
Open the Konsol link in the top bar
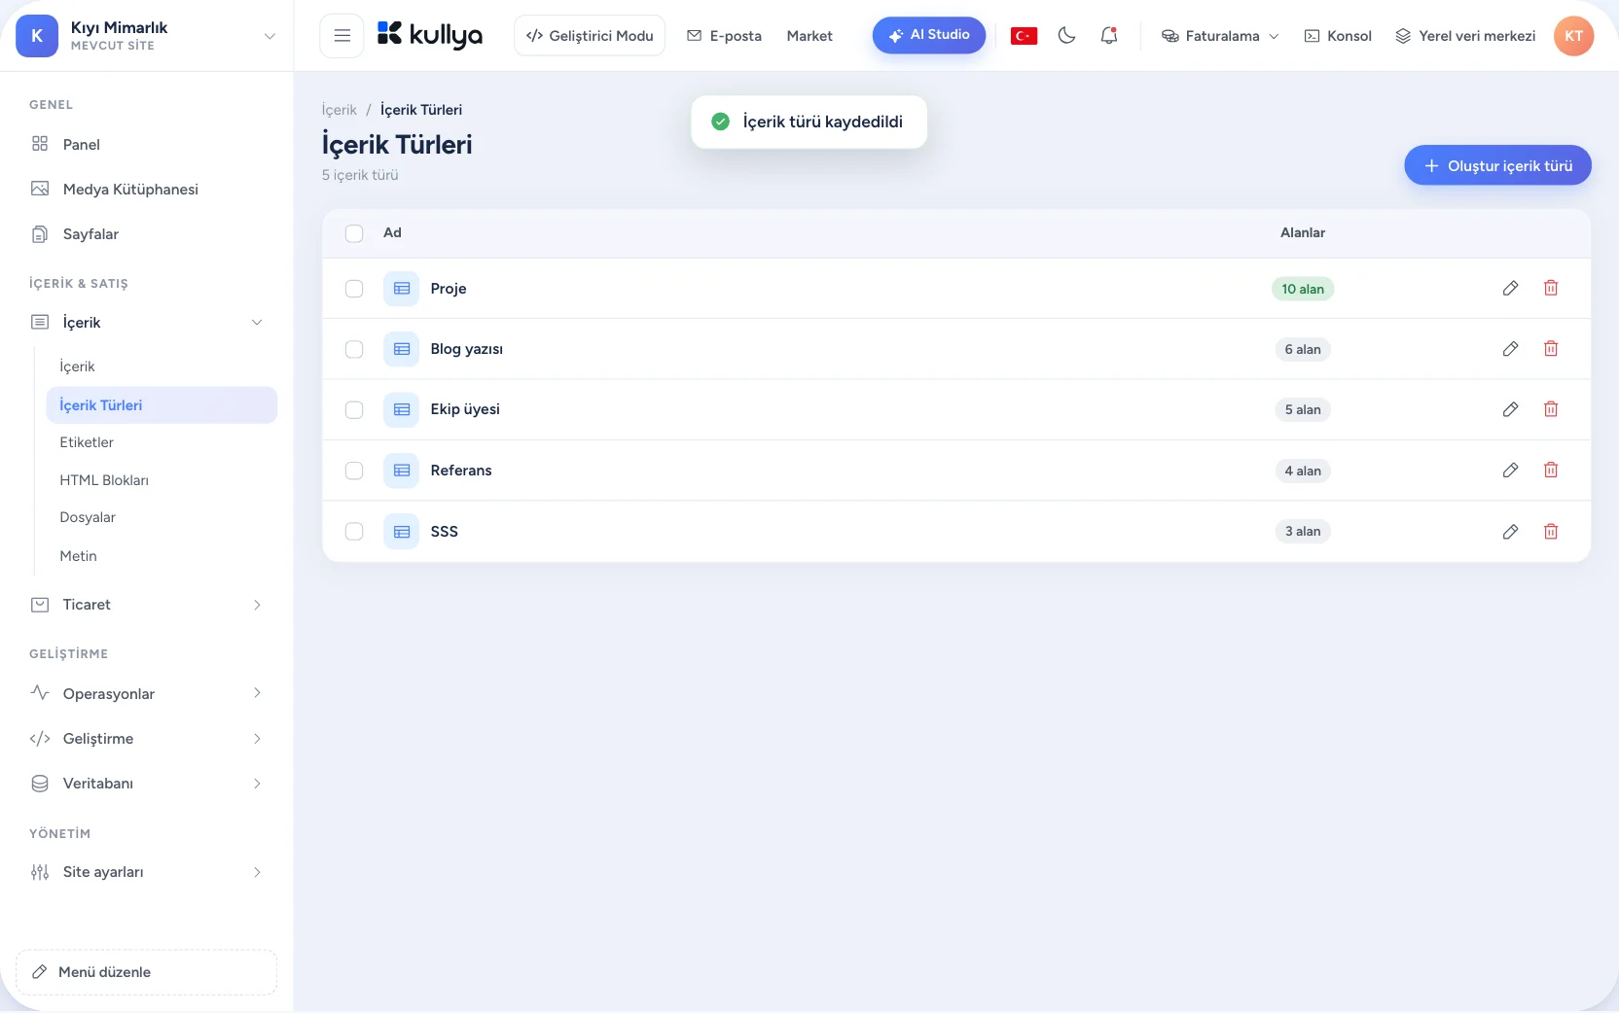[x=1338, y=36]
